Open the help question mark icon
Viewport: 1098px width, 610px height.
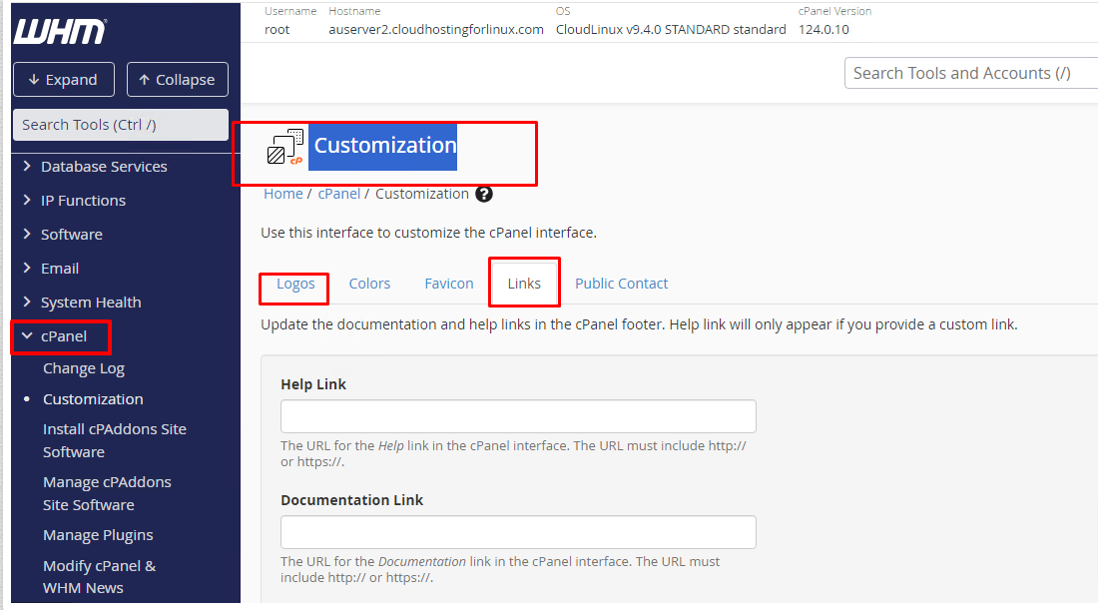(484, 194)
